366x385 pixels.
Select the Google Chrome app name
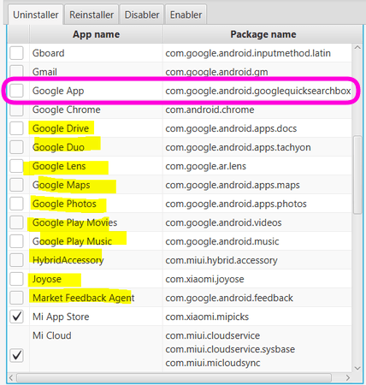(x=67, y=110)
